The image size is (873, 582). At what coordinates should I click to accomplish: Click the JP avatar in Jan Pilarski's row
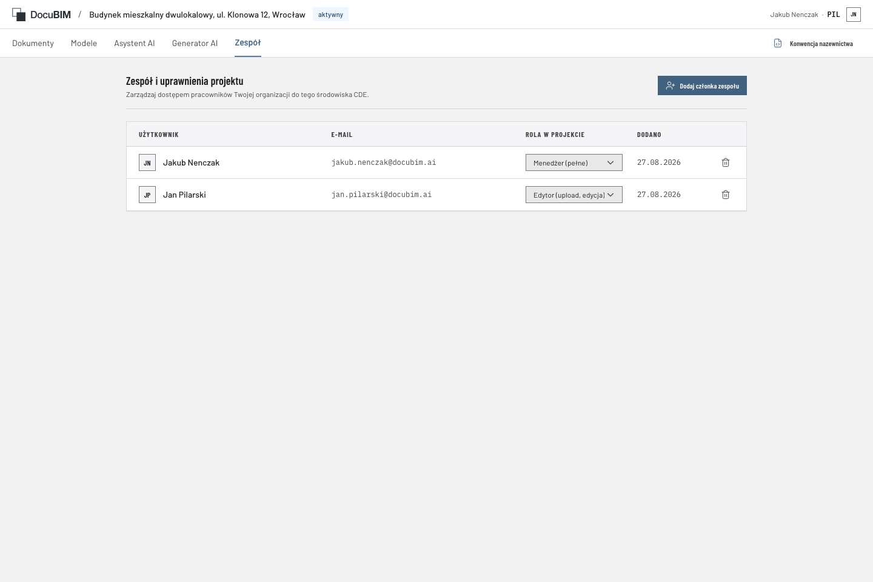(x=147, y=195)
